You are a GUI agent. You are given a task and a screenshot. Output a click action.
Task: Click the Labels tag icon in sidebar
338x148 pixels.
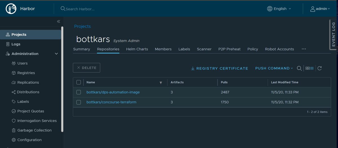(x=14, y=101)
